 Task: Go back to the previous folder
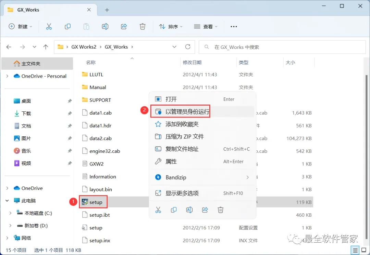[9, 47]
